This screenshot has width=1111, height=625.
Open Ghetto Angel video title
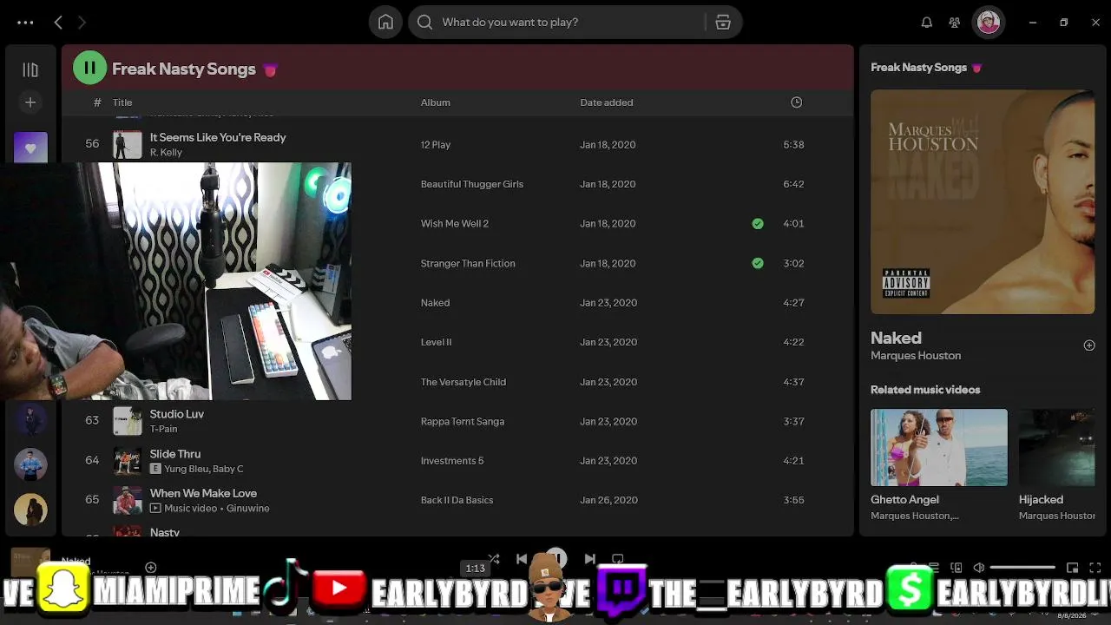(904, 500)
